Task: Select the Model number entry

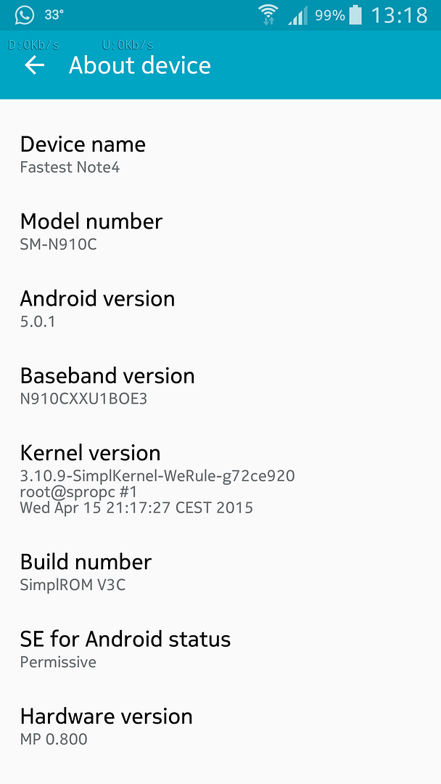Action: pyautogui.click(x=220, y=232)
